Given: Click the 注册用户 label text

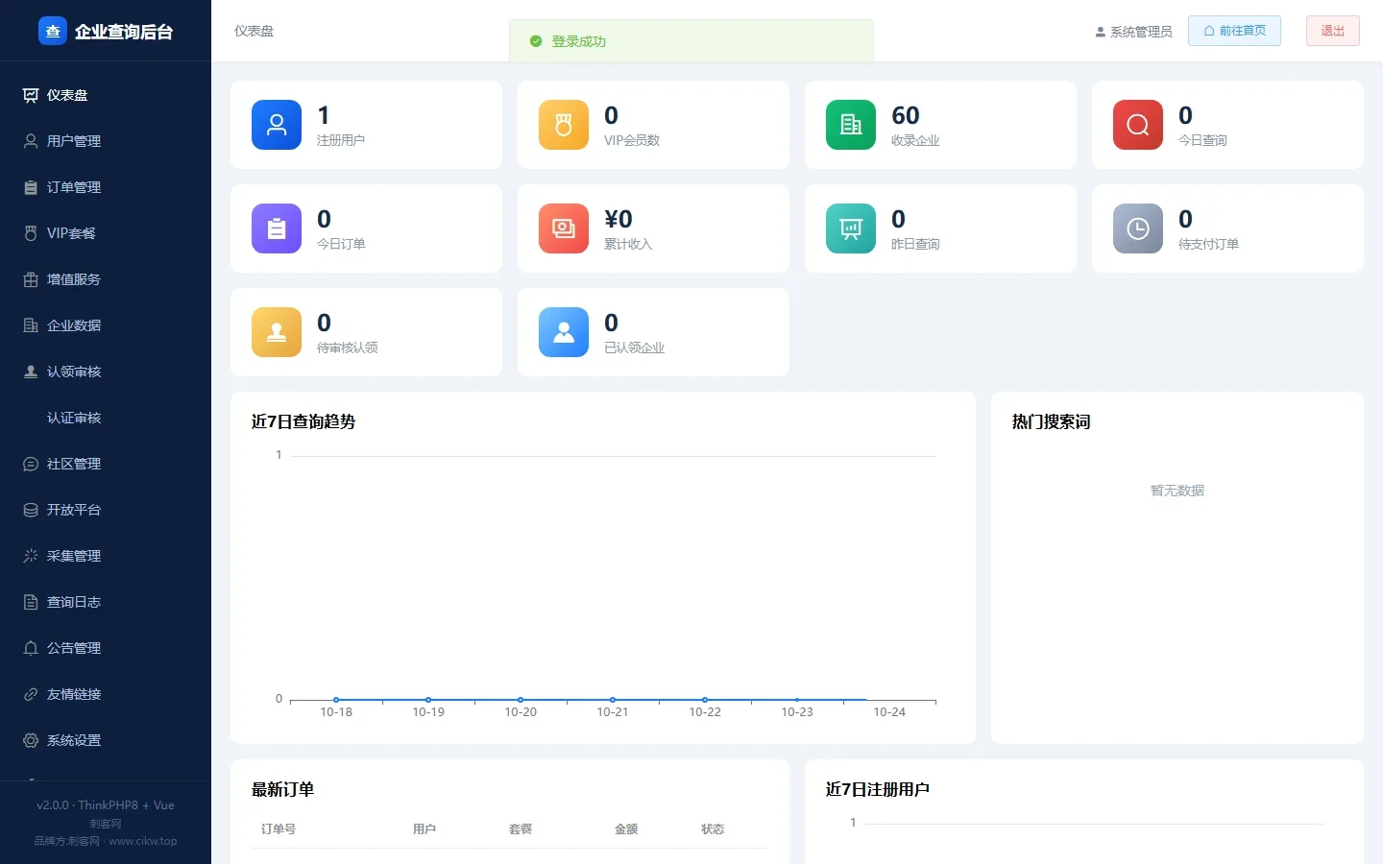Looking at the screenshot, I should pos(341,140).
